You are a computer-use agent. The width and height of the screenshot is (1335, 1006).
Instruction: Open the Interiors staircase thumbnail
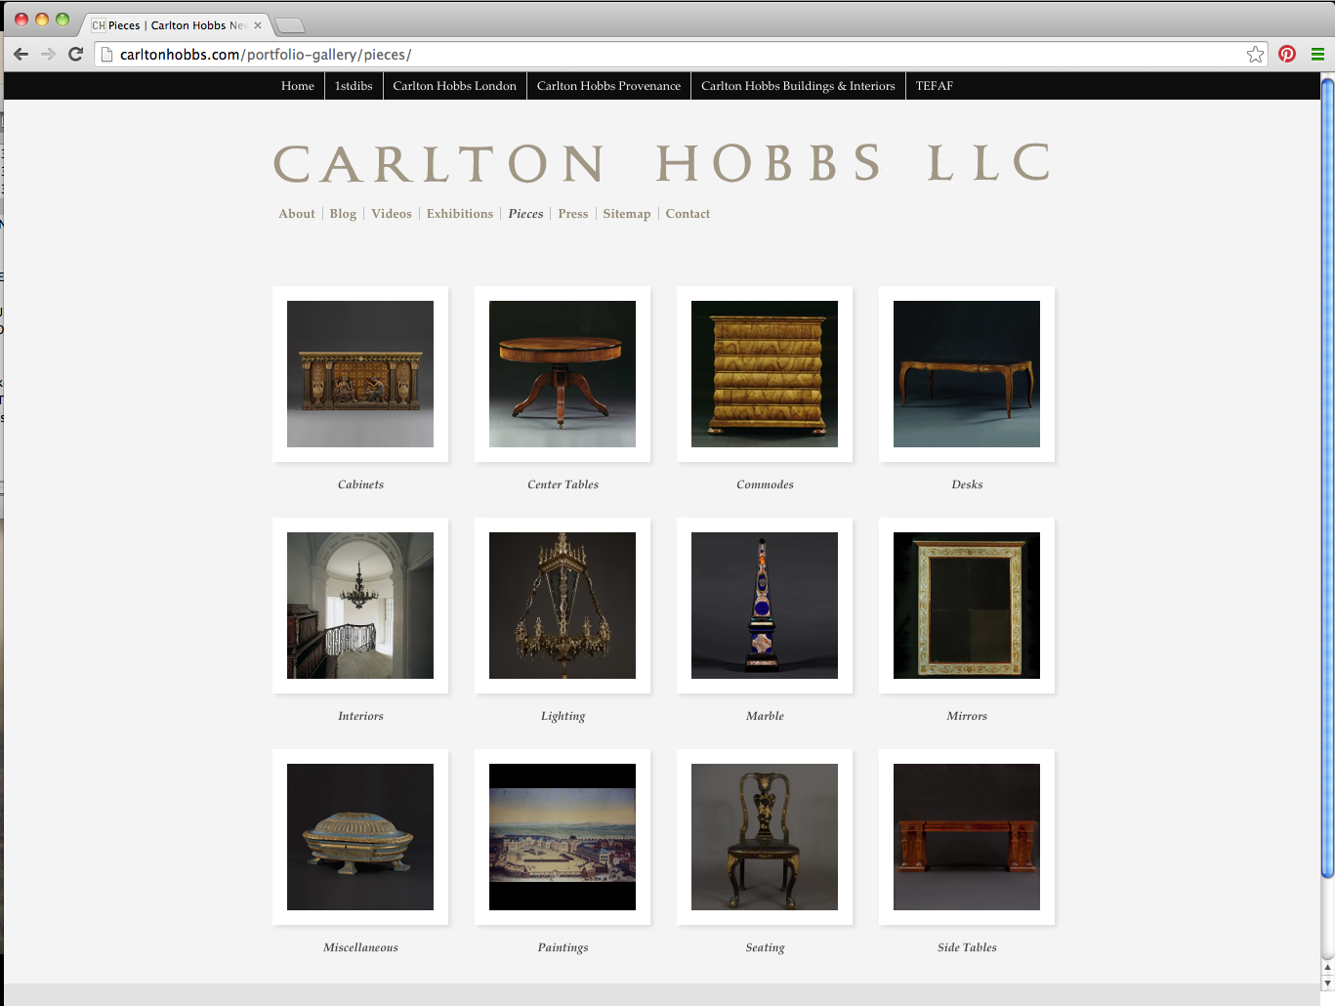click(360, 606)
